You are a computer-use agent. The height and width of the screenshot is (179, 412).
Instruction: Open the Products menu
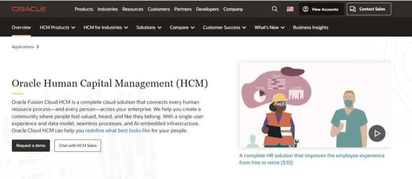click(84, 9)
